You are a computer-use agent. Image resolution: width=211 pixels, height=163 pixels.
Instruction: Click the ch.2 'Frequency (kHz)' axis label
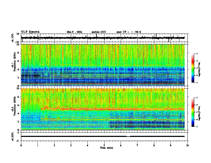coord(15,106)
